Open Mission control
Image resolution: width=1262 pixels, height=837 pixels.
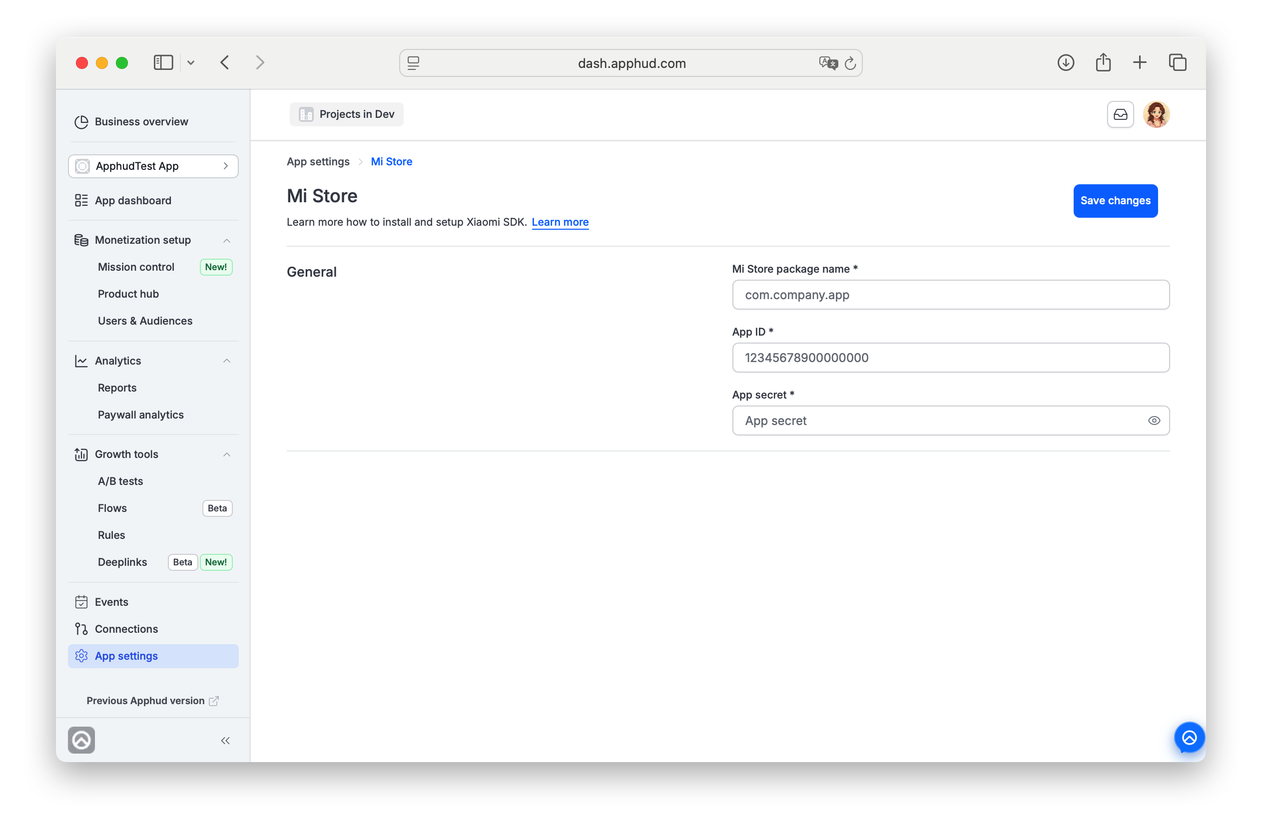(136, 267)
